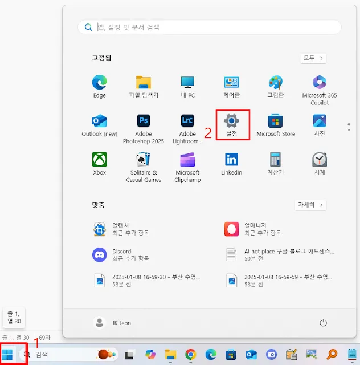Open orange magnifier search app on taskbar
360x365 pixels.
pos(332,355)
